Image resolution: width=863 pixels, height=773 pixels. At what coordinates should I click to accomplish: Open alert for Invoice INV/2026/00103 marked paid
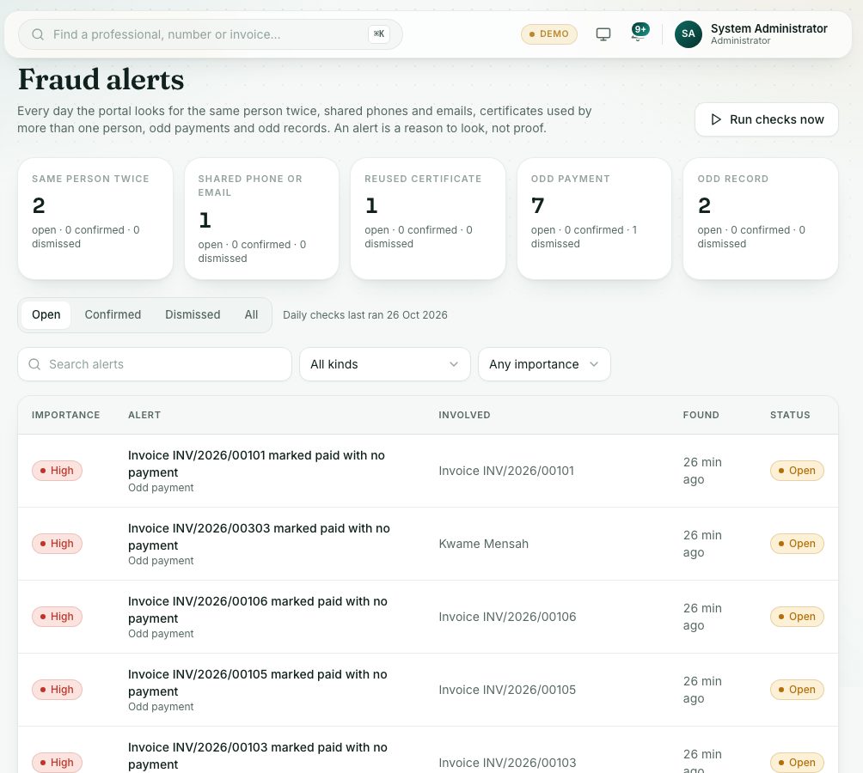pos(258,756)
